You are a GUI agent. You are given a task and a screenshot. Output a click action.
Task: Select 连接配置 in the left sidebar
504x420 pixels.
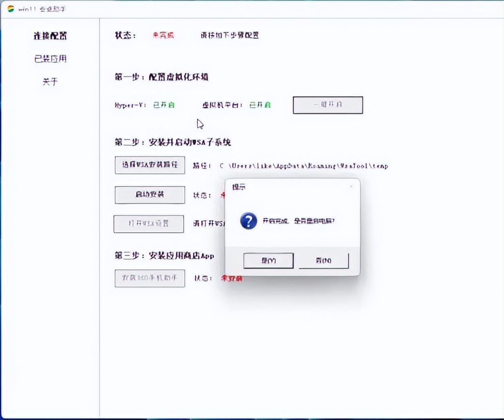pos(51,36)
